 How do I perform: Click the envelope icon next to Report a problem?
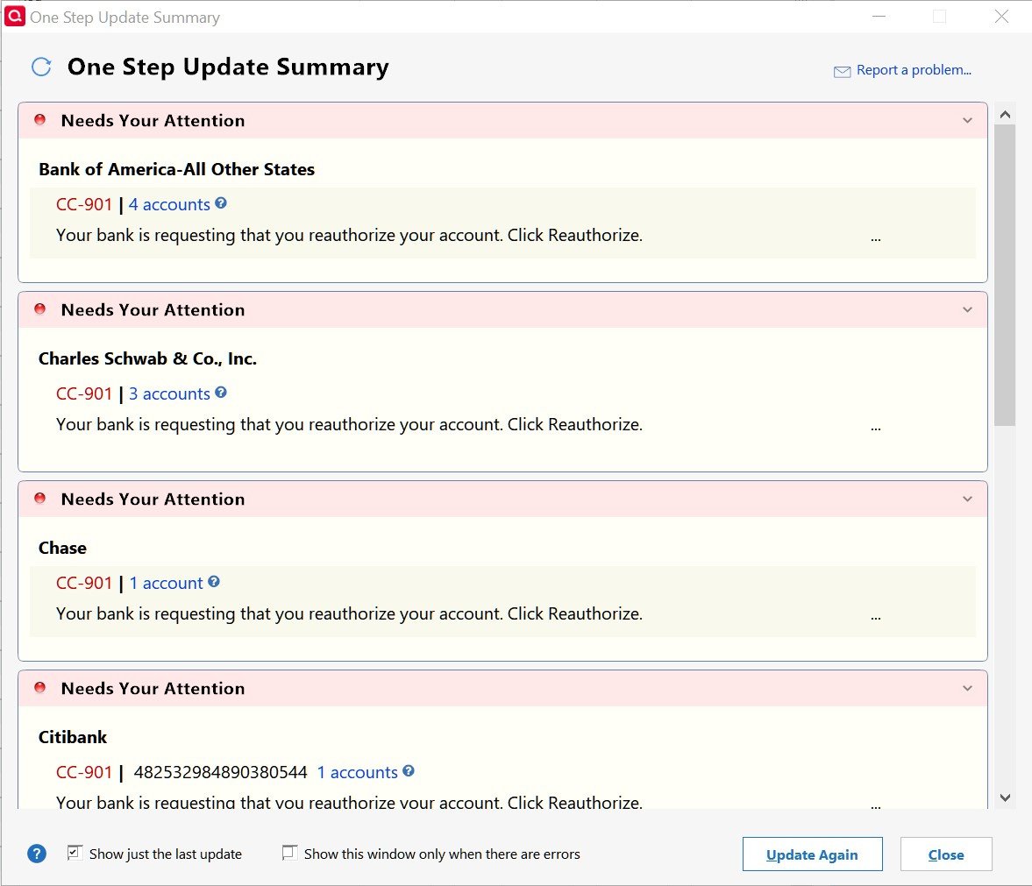coord(842,72)
